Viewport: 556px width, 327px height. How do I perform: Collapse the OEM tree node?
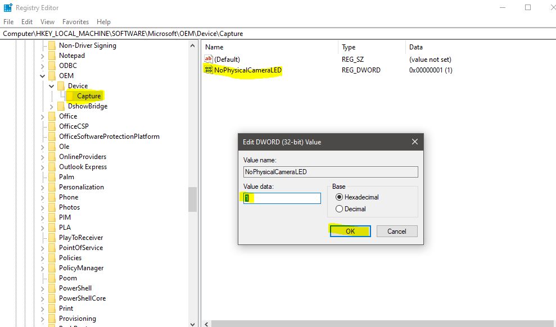(42, 75)
